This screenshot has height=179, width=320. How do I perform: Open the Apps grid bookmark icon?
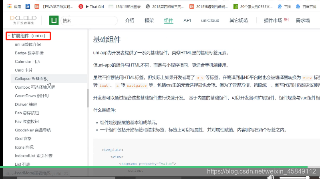coord(9,6)
